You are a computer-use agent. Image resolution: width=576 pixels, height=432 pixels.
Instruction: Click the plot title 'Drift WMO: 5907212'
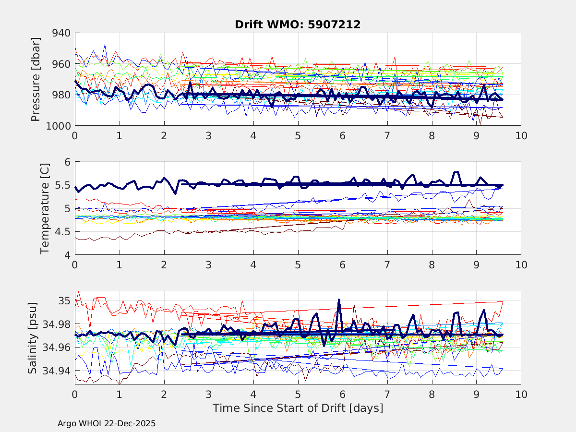298,24
